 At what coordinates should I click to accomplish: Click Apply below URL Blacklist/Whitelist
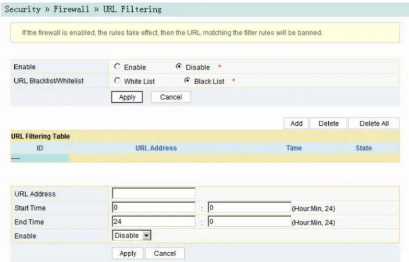(127, 97)
